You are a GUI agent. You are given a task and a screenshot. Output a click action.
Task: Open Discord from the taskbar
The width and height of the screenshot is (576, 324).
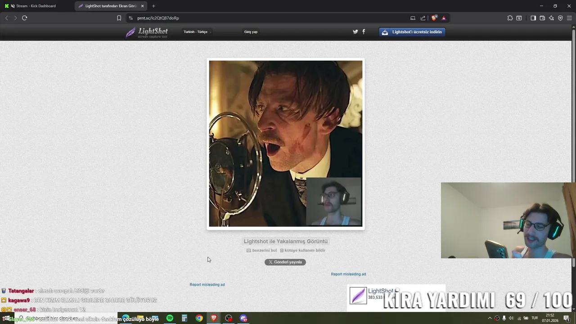point(243,318)
